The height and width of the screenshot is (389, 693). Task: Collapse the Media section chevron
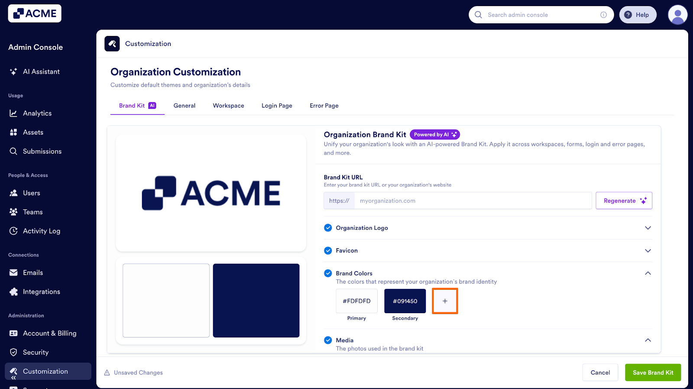[x=648, y=340]
